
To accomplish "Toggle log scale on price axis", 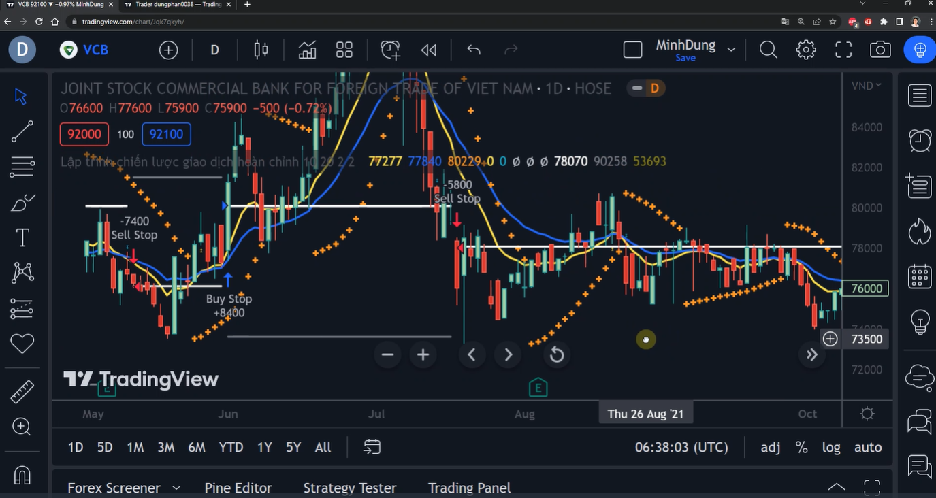I will pyautogui.click(x=831, y=447).
